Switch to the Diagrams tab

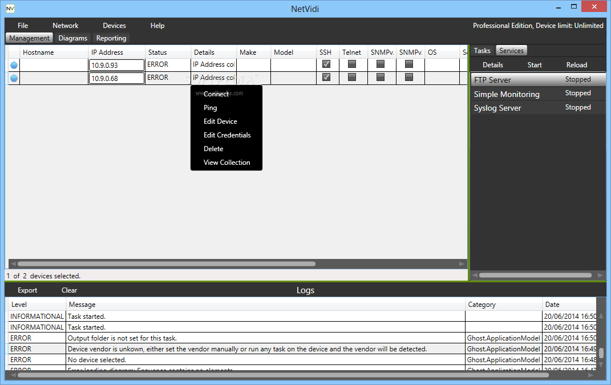[x=73, y=38]
